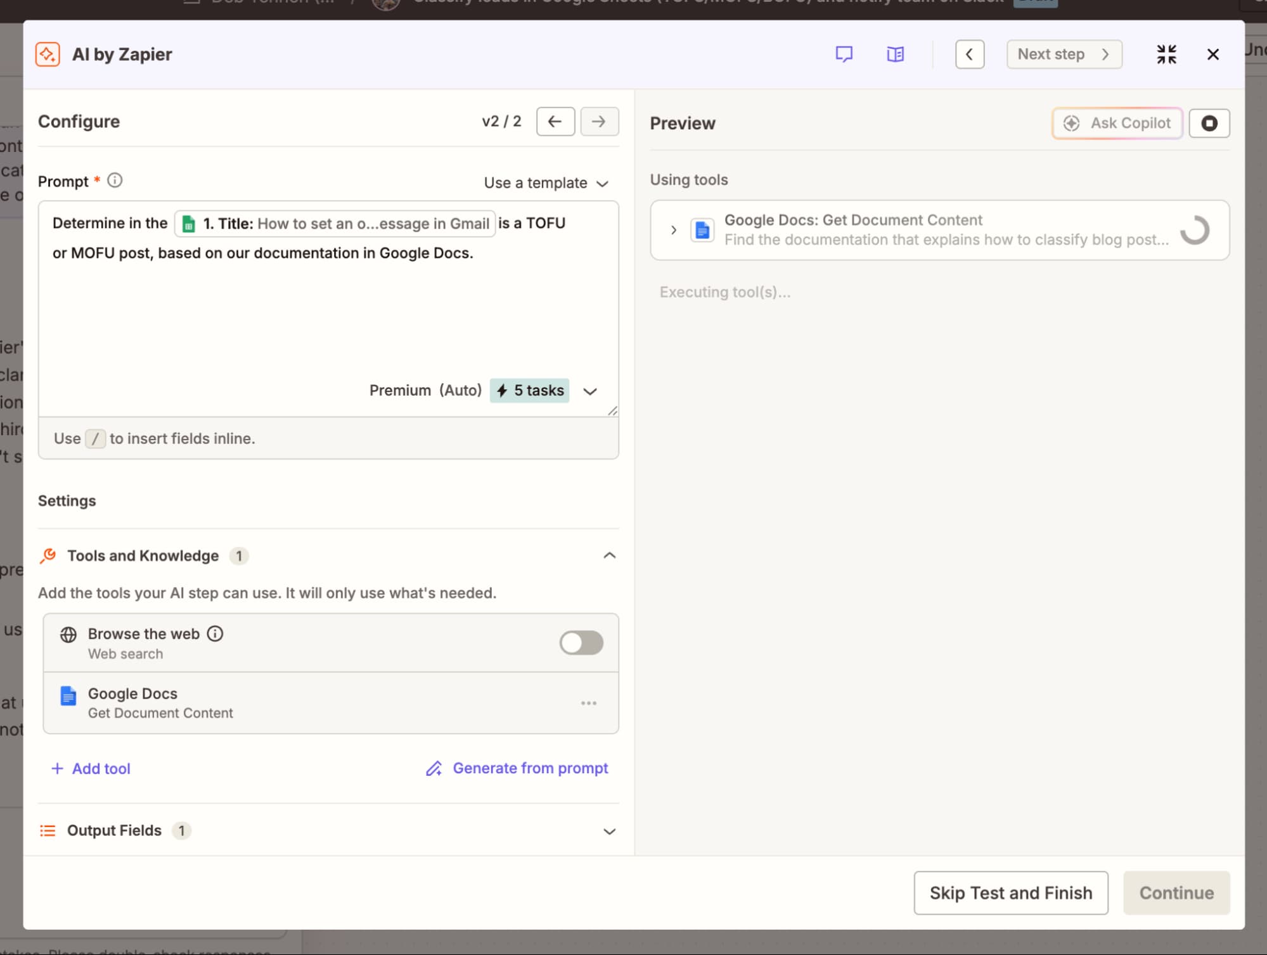
Task: Click the Output Fields list icon
Action: 48,830
